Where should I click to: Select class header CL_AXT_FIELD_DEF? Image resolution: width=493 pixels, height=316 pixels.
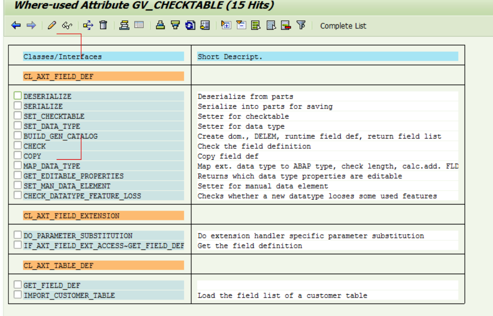pos(103,77)
